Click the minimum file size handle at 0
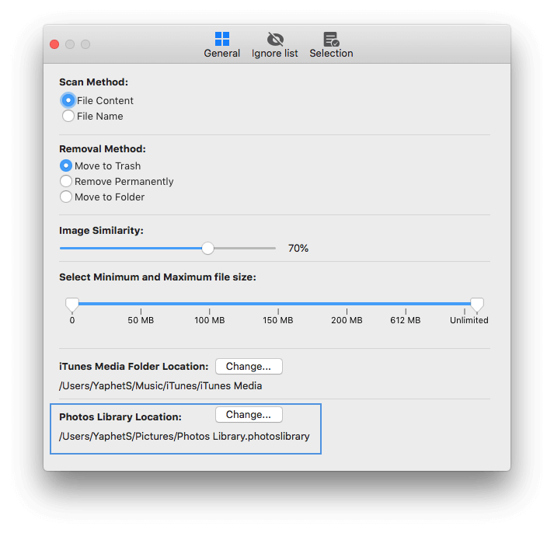Screen dimensions: 554x533 (72, 305)
